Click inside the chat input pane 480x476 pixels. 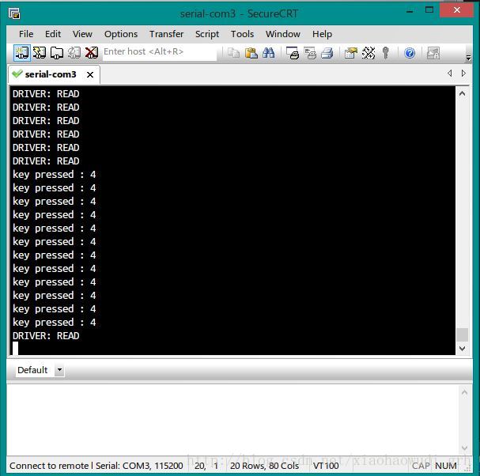tap(232, 419)
